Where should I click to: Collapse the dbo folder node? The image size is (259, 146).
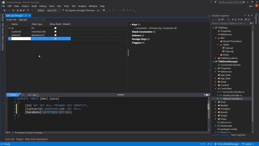(x=216, y=38)
